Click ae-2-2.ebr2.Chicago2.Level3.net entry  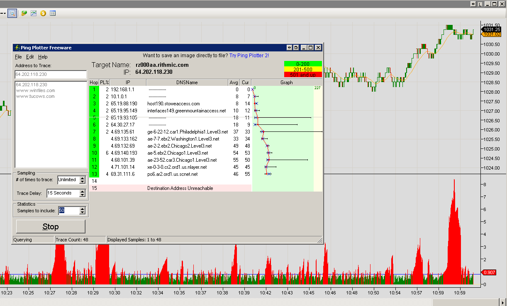[180, 146]
